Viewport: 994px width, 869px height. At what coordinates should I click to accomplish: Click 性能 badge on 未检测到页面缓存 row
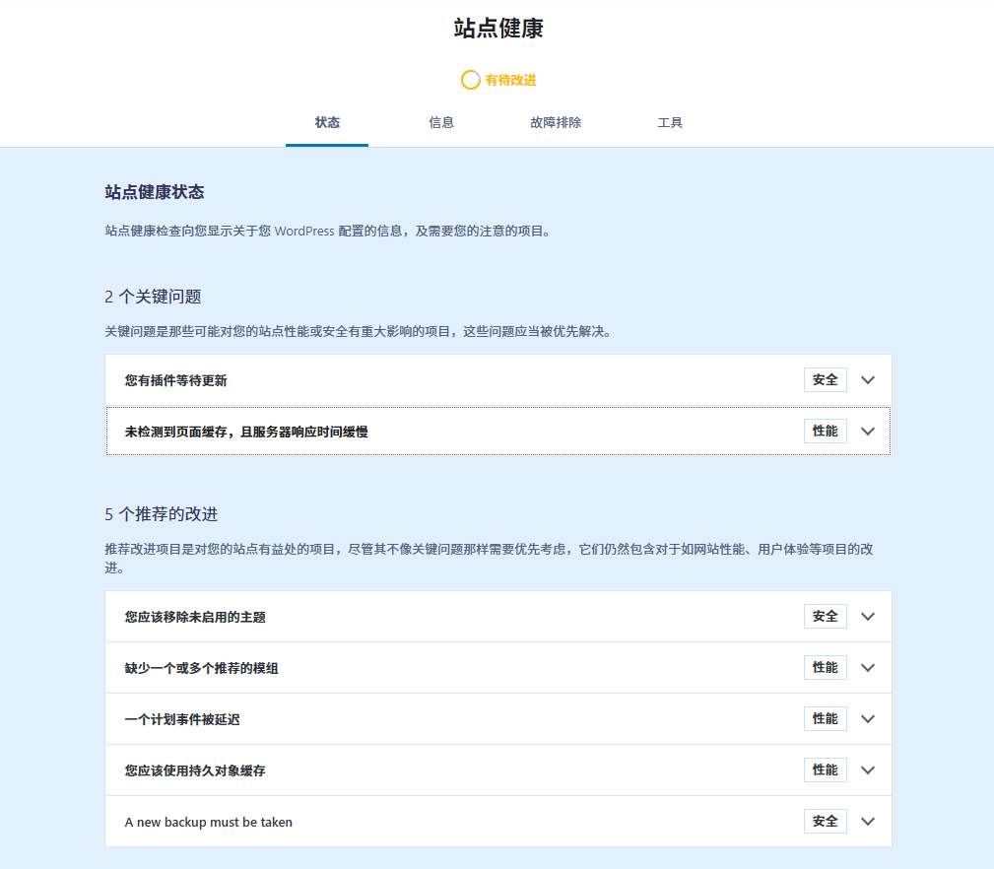pyautogui.click(x=825, y=432)
